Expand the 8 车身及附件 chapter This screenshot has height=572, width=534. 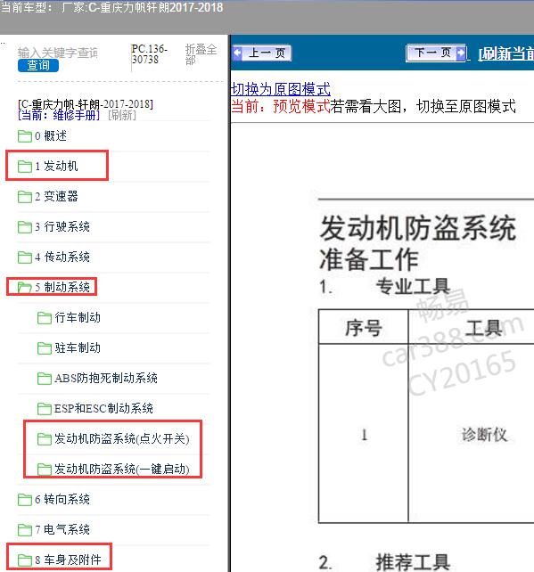coord(68,560)
